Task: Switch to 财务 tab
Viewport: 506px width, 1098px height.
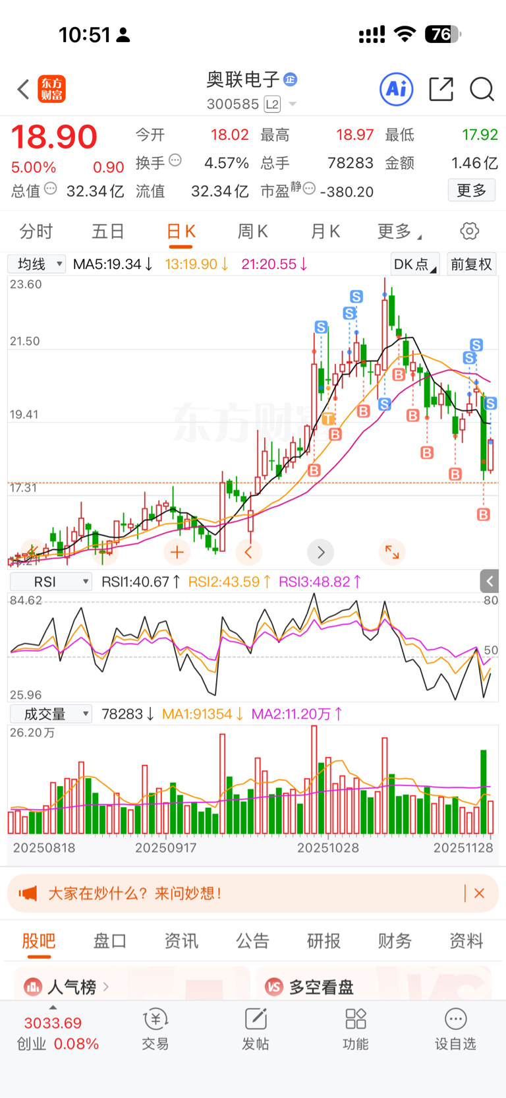Action: click(395, 941)
